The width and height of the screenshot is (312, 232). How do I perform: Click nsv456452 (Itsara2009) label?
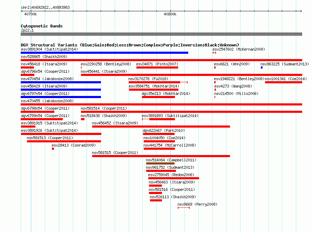tap(115, 123)
